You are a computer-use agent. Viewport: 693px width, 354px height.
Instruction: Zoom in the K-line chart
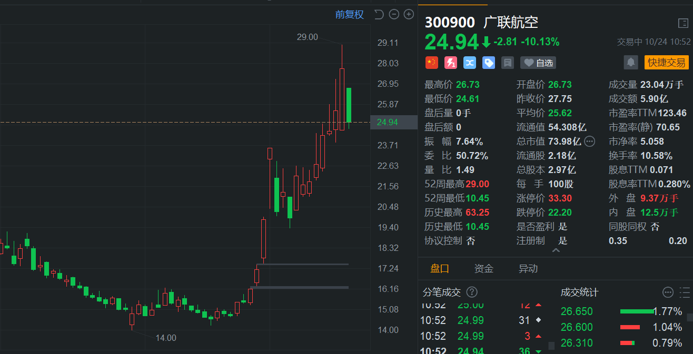point(409,14)
